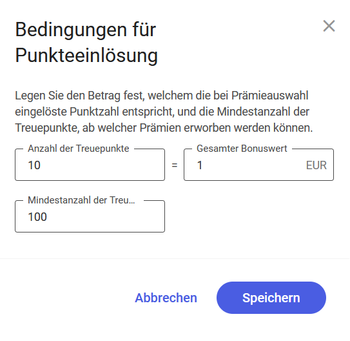Cancel changes via Abbrechen
Image resolution: width=350 pixels, height=341 pixels.
pos(166,298)
